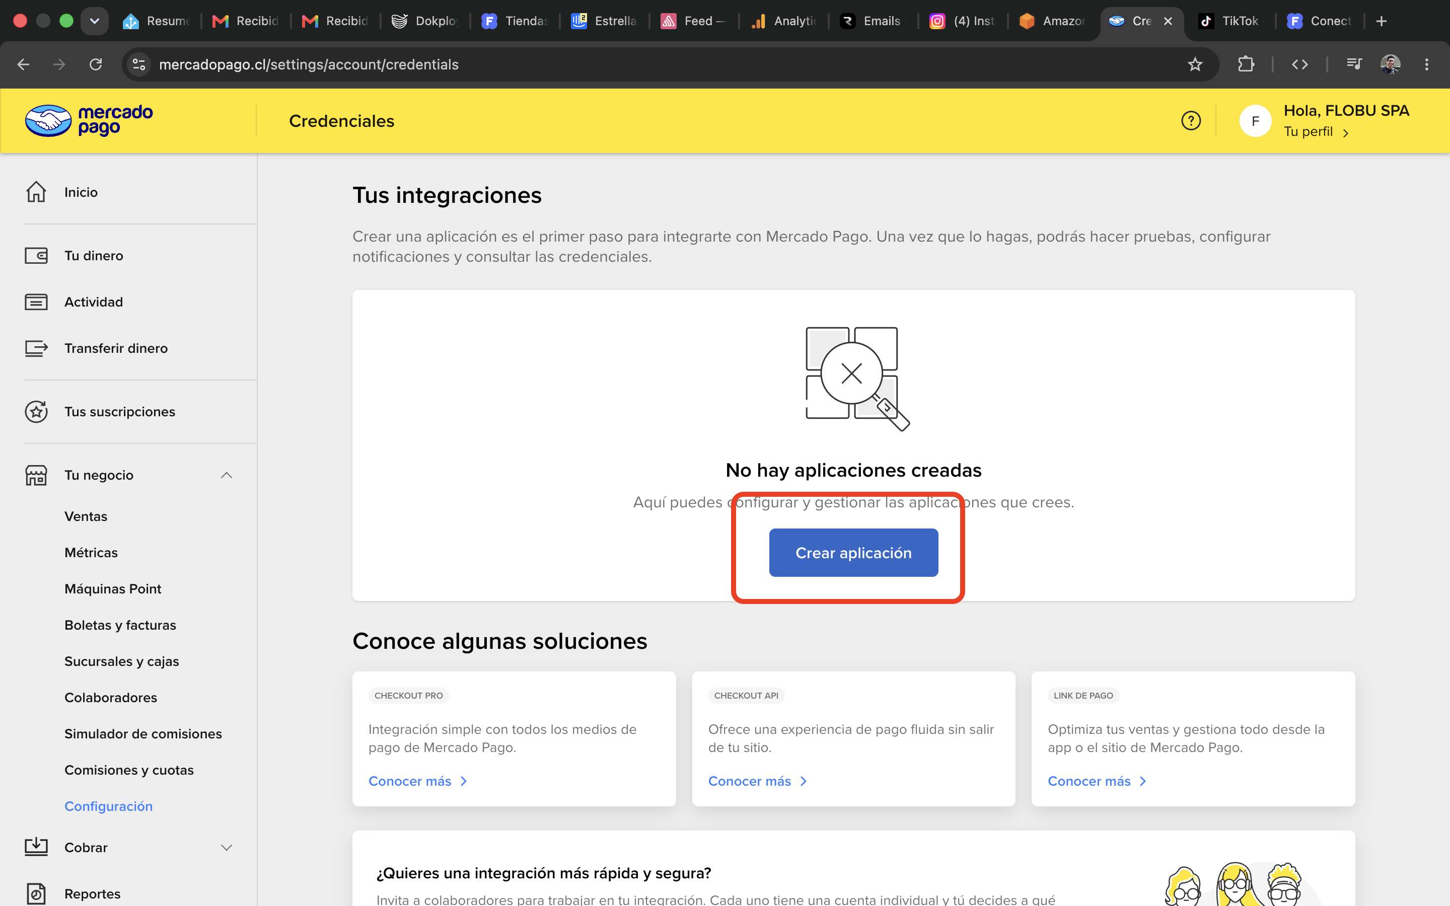
Task: Collapse the Tu negocio section chevron
Action: 226,475
